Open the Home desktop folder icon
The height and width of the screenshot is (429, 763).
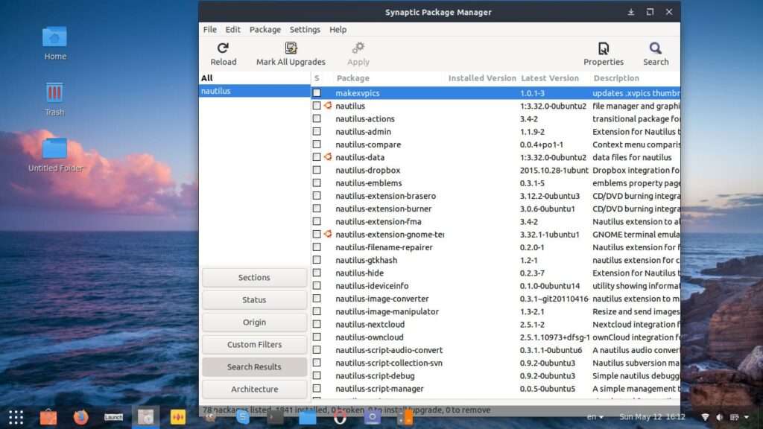[54, 37]
